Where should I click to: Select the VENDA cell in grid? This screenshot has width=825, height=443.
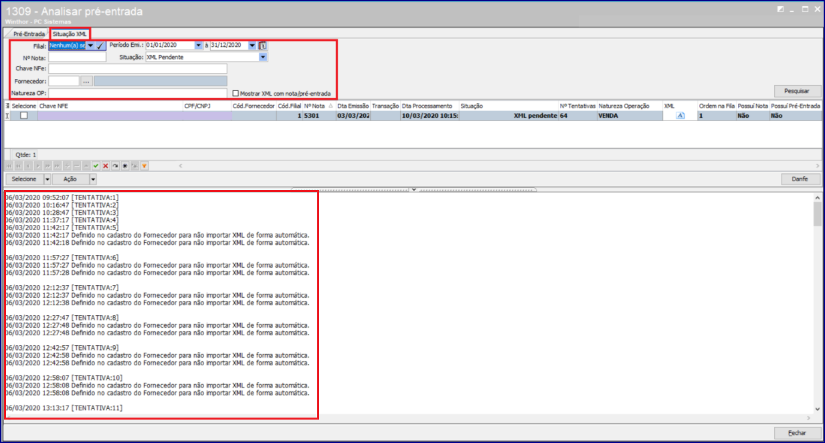[x=630, y=116]
